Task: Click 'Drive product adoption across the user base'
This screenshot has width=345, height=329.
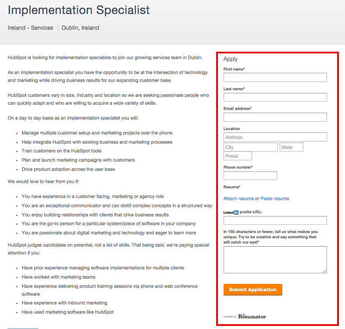Action: coord(68,170)
